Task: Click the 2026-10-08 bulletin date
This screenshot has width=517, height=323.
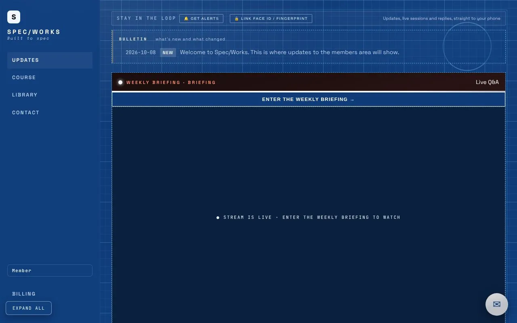Action: pos(141,52)
